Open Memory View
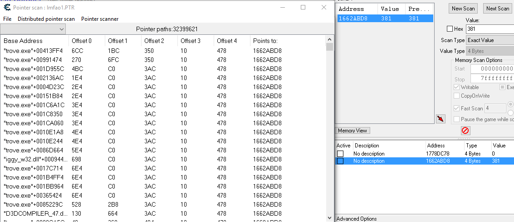The image size is (514, 222). coord(353,131)
